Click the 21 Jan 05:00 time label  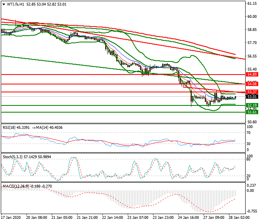coord(62,218)
